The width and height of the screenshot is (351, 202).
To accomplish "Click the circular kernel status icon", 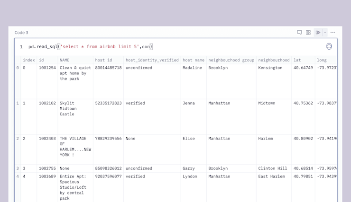I will coord(329,46).
